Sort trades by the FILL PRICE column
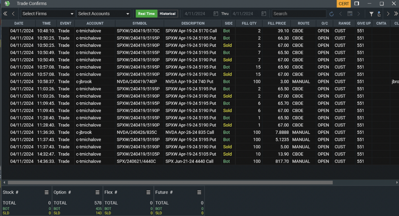This screenshot has width=399, height=216. click(276, 23)
